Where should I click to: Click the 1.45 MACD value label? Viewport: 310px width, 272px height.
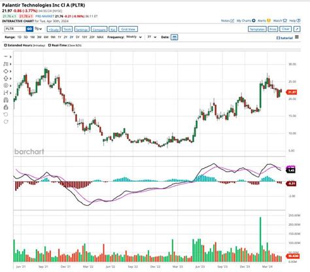coord(291,171)
